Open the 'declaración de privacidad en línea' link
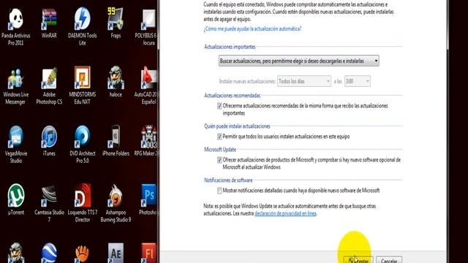 point(285,213)
